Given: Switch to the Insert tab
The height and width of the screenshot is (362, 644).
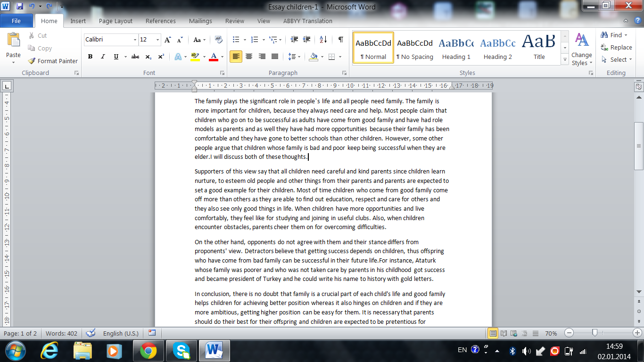Looking at the screenshot, I should (x=78, y=21).
